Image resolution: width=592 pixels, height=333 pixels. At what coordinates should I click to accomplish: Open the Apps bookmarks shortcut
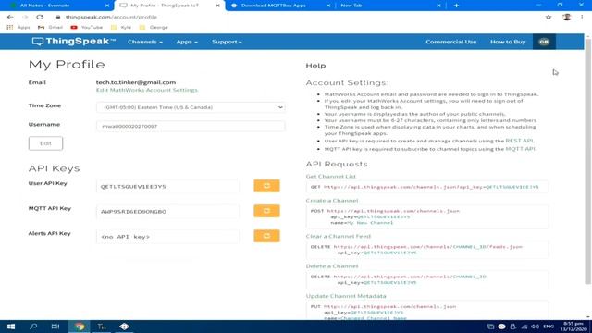(x=18, y=27)
